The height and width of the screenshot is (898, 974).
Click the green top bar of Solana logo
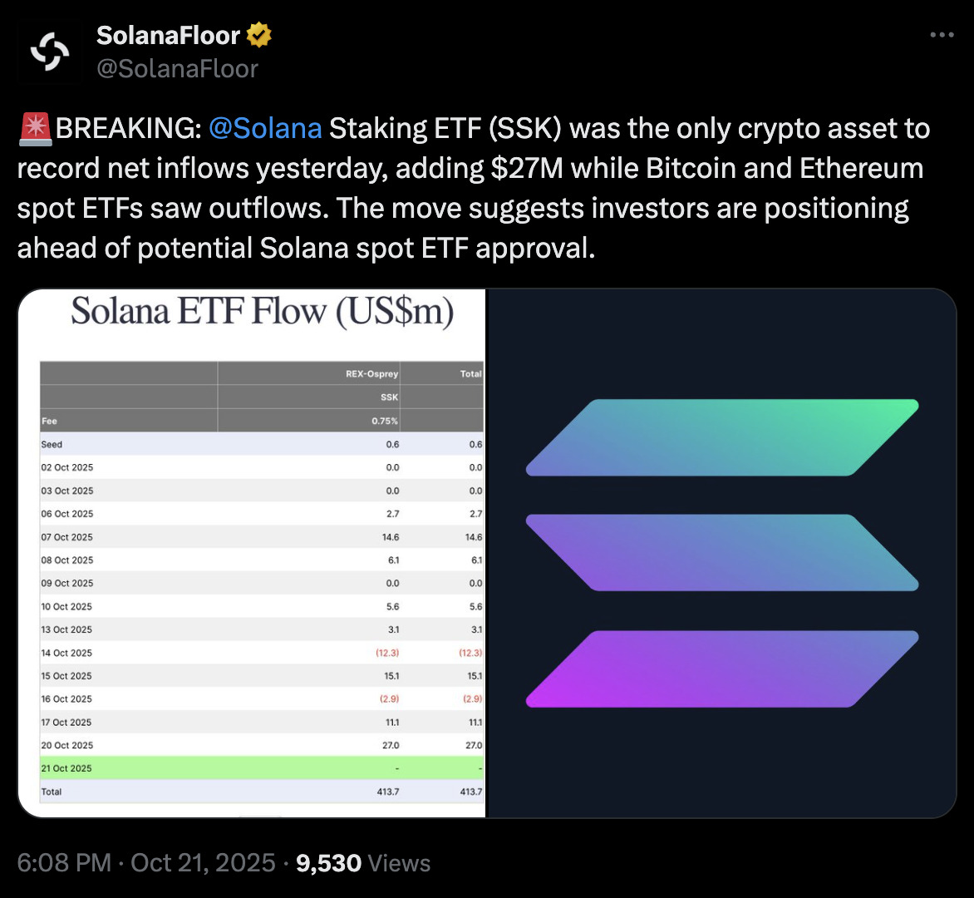click(722, 437)
